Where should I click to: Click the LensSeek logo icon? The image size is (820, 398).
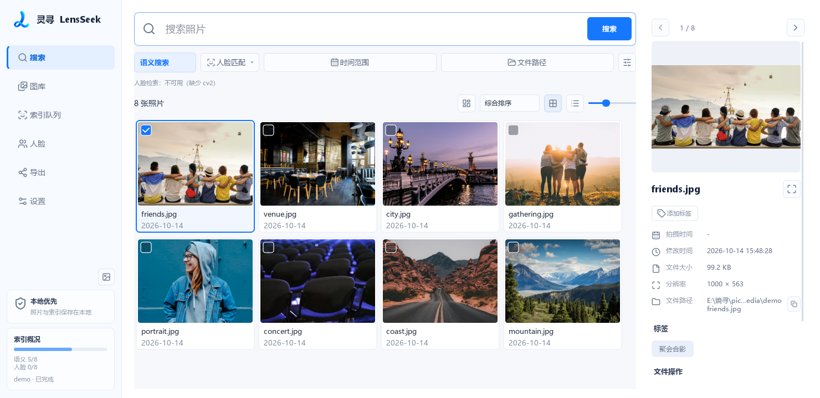click(21, 19)
